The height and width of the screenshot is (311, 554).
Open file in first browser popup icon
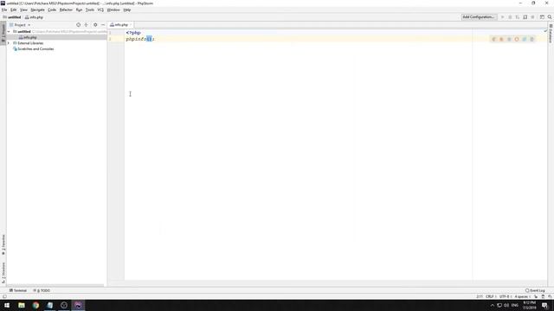(x=494, y=39)
